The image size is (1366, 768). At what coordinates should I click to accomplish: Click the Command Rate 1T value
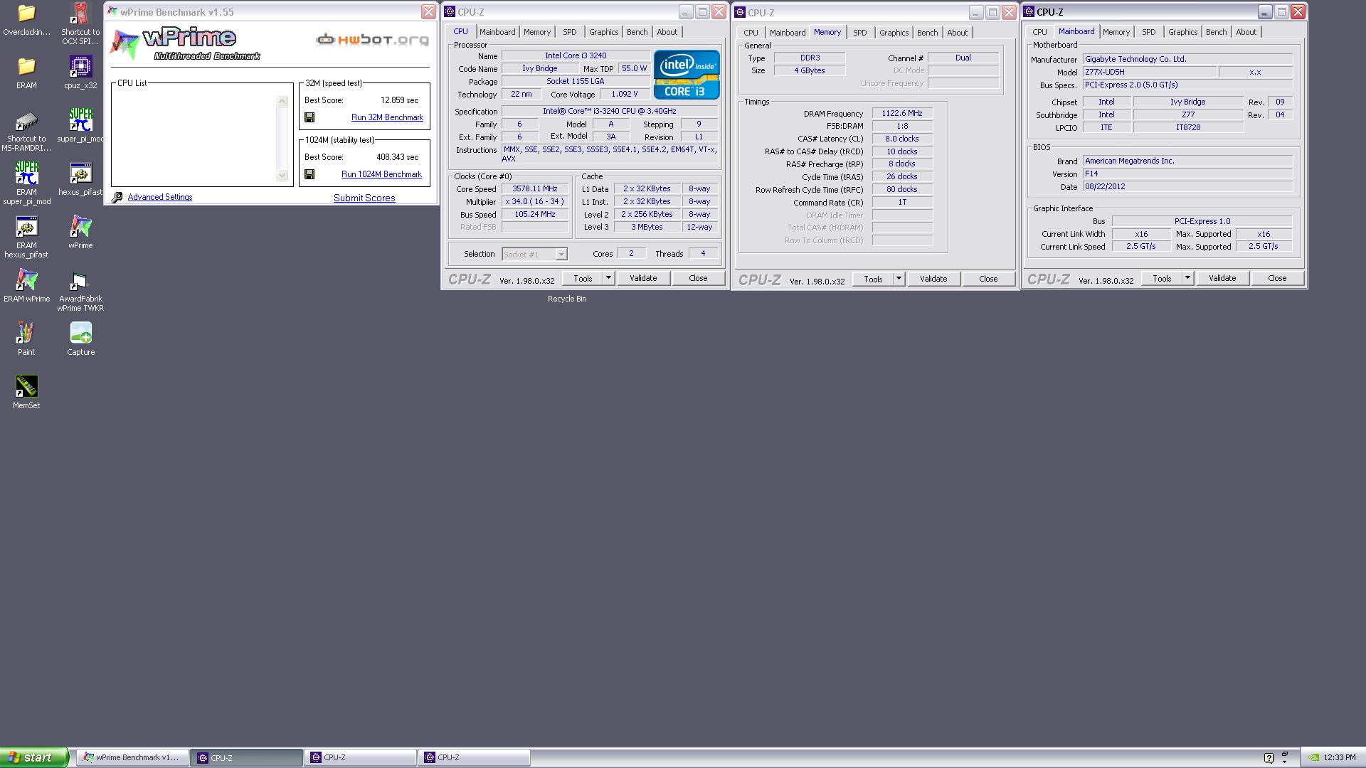902,202
